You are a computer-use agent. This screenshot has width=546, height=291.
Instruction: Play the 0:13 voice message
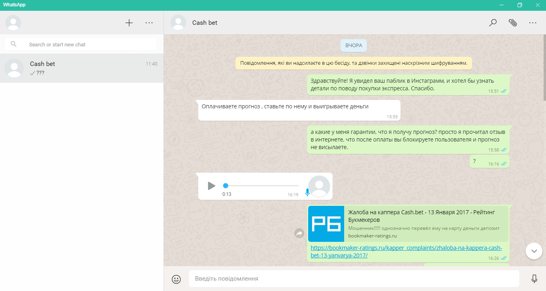click(211, 186)
